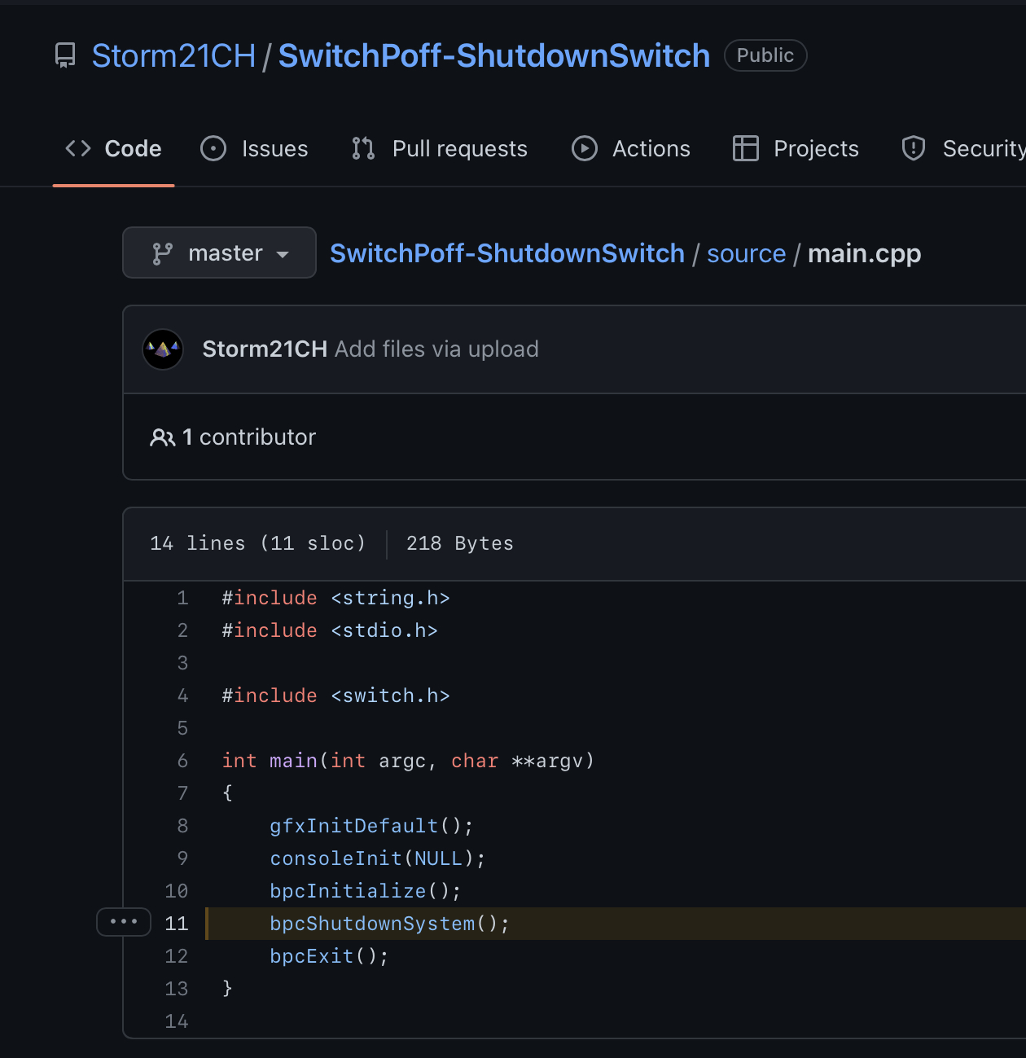Expand the master branch dropdown

[x=219, y=252]
